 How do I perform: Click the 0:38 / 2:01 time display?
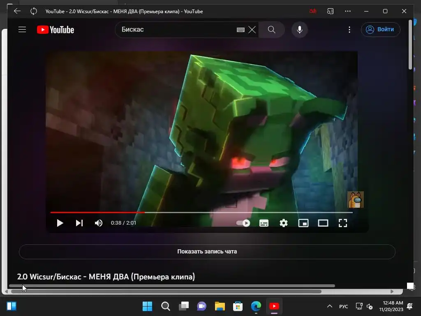(x=123, y=223)
